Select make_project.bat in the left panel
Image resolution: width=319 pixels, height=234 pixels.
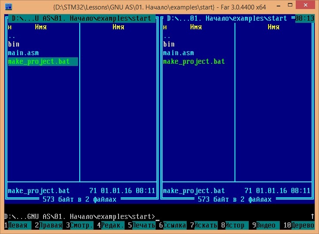point(43,61)
